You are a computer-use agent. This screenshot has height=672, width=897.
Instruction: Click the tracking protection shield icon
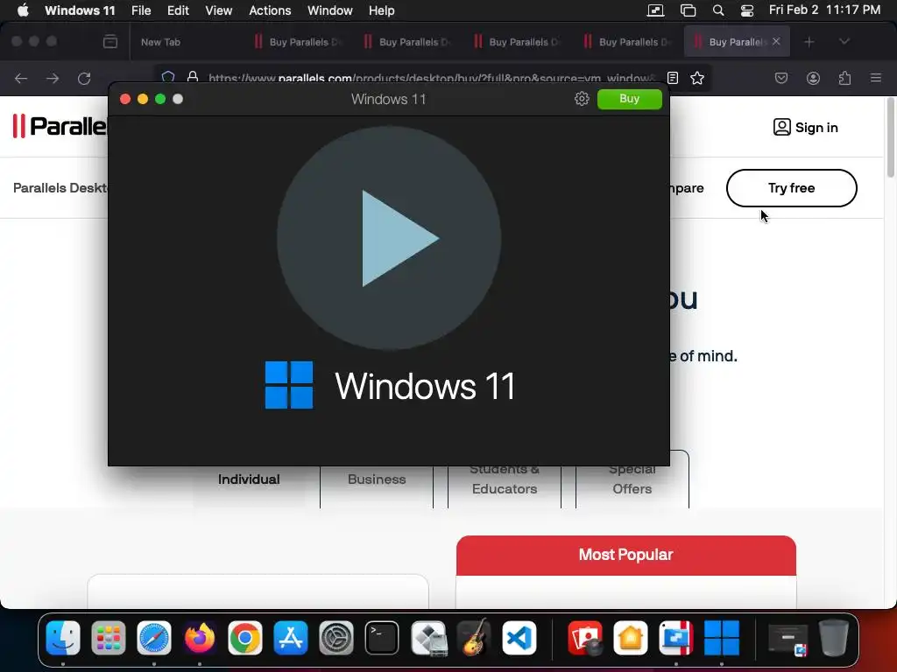tap(167, 77)
